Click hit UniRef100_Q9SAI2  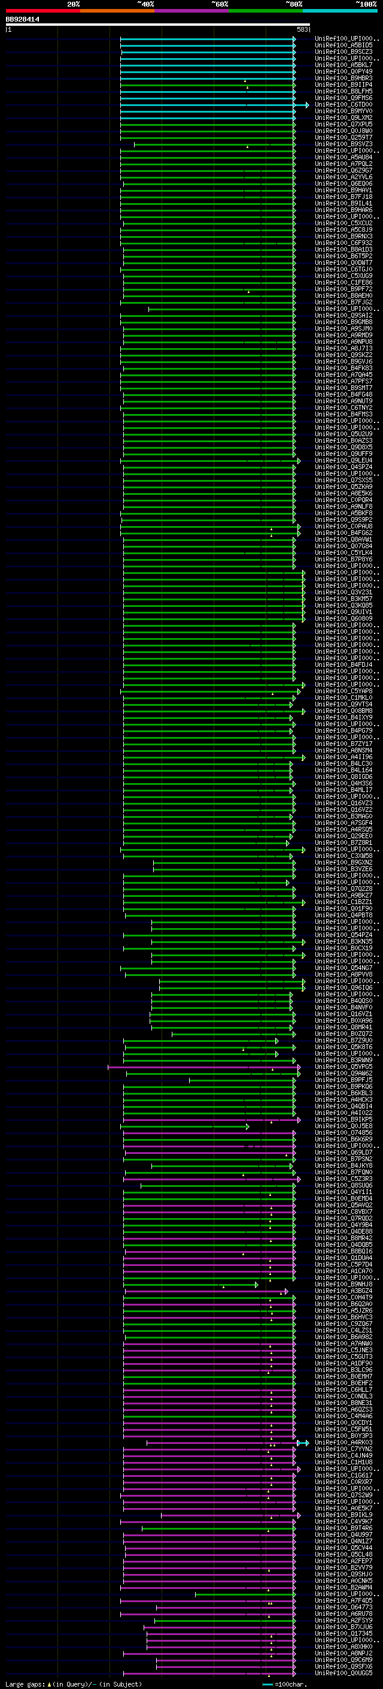pyautogui.click(x=344, y=316)
